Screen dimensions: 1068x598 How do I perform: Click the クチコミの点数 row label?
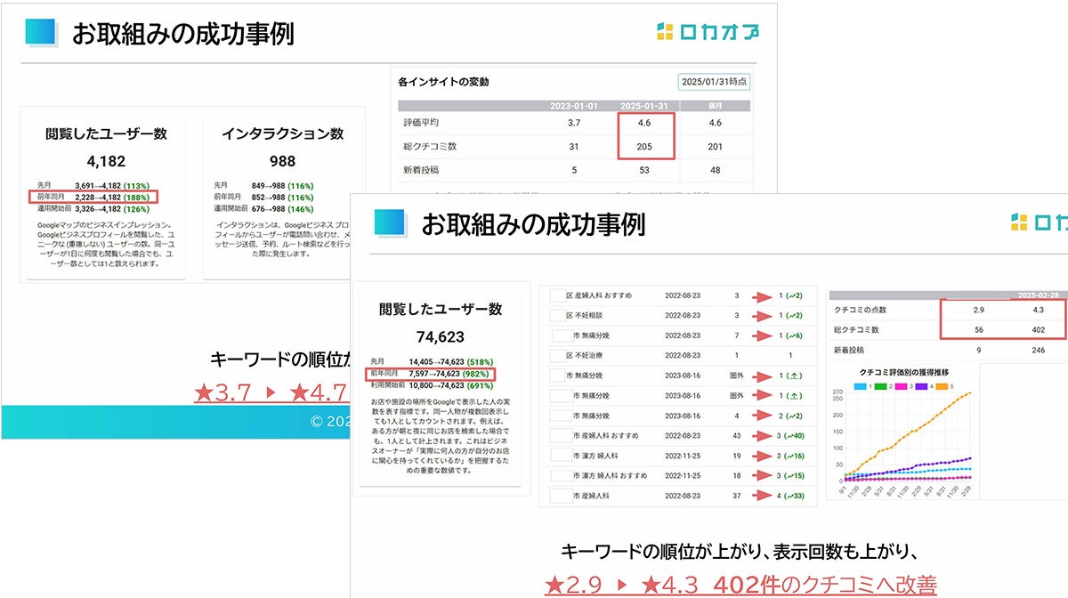pos(861,310)
